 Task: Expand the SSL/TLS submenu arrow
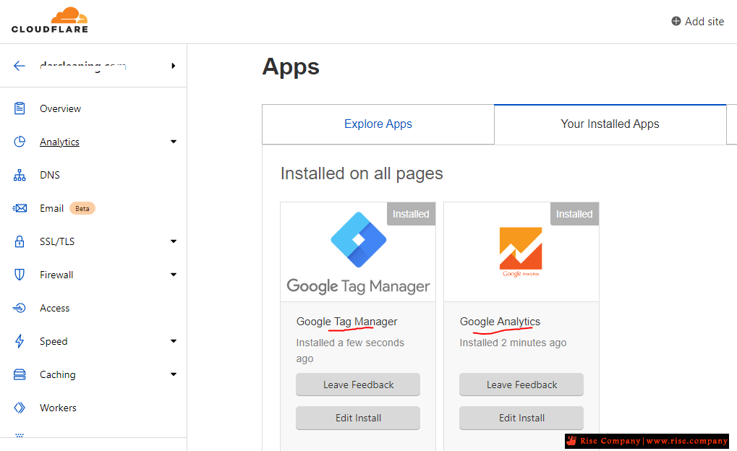point(174,241)
